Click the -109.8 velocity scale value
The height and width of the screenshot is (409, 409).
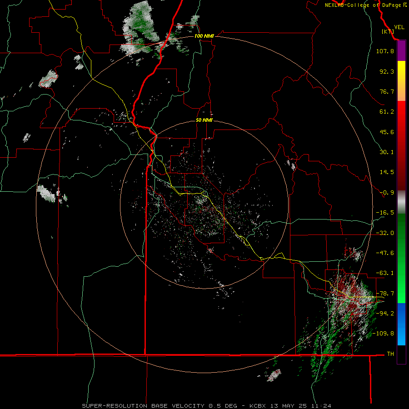coord(383,334)
